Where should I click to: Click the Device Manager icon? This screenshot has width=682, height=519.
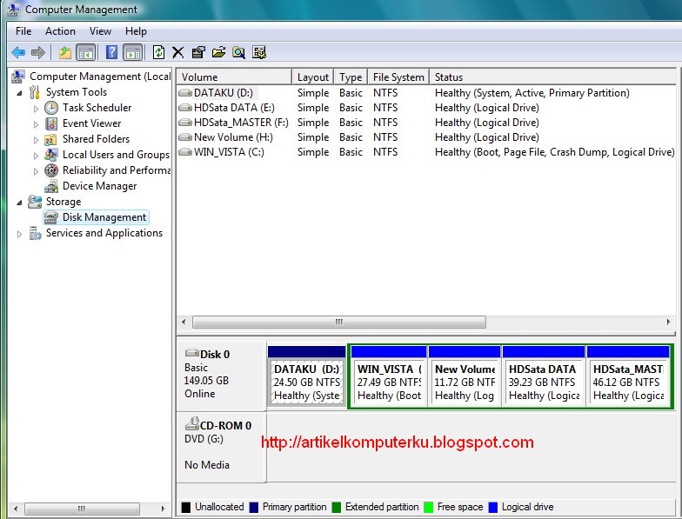pyautogui.click(x=51, y=186)
